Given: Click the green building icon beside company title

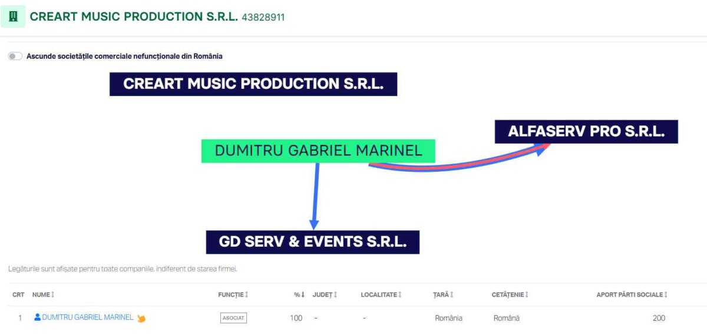Looking at the screenshot, I should [13, 16].
